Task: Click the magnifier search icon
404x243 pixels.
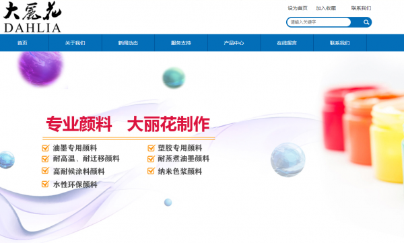Action: [366, 22]
